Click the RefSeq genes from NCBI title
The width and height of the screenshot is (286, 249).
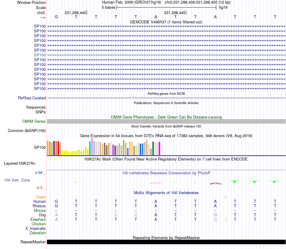166,94
